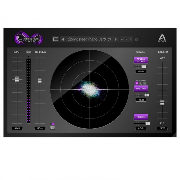Click the Pre-Delay fader handle
180x180 pixels.
[x=40, y=80]
